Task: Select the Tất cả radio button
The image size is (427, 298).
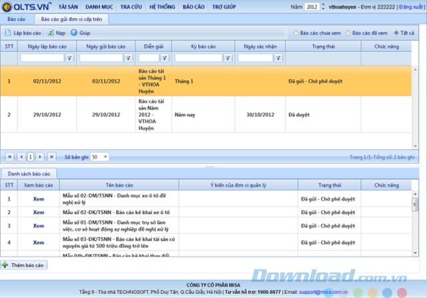Action: coord(396,32)
